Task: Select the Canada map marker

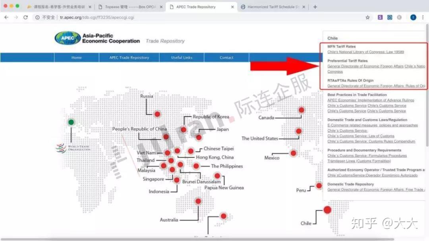Action: click(x=301, y=110)
